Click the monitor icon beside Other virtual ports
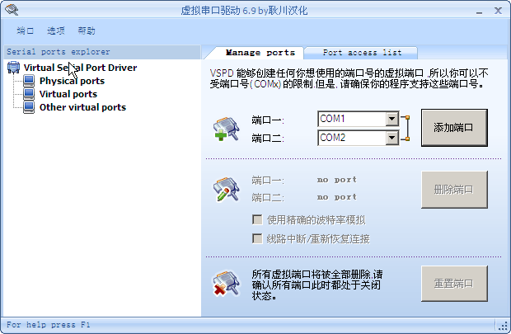The image size is (511, 334). [x=29, y=107]
